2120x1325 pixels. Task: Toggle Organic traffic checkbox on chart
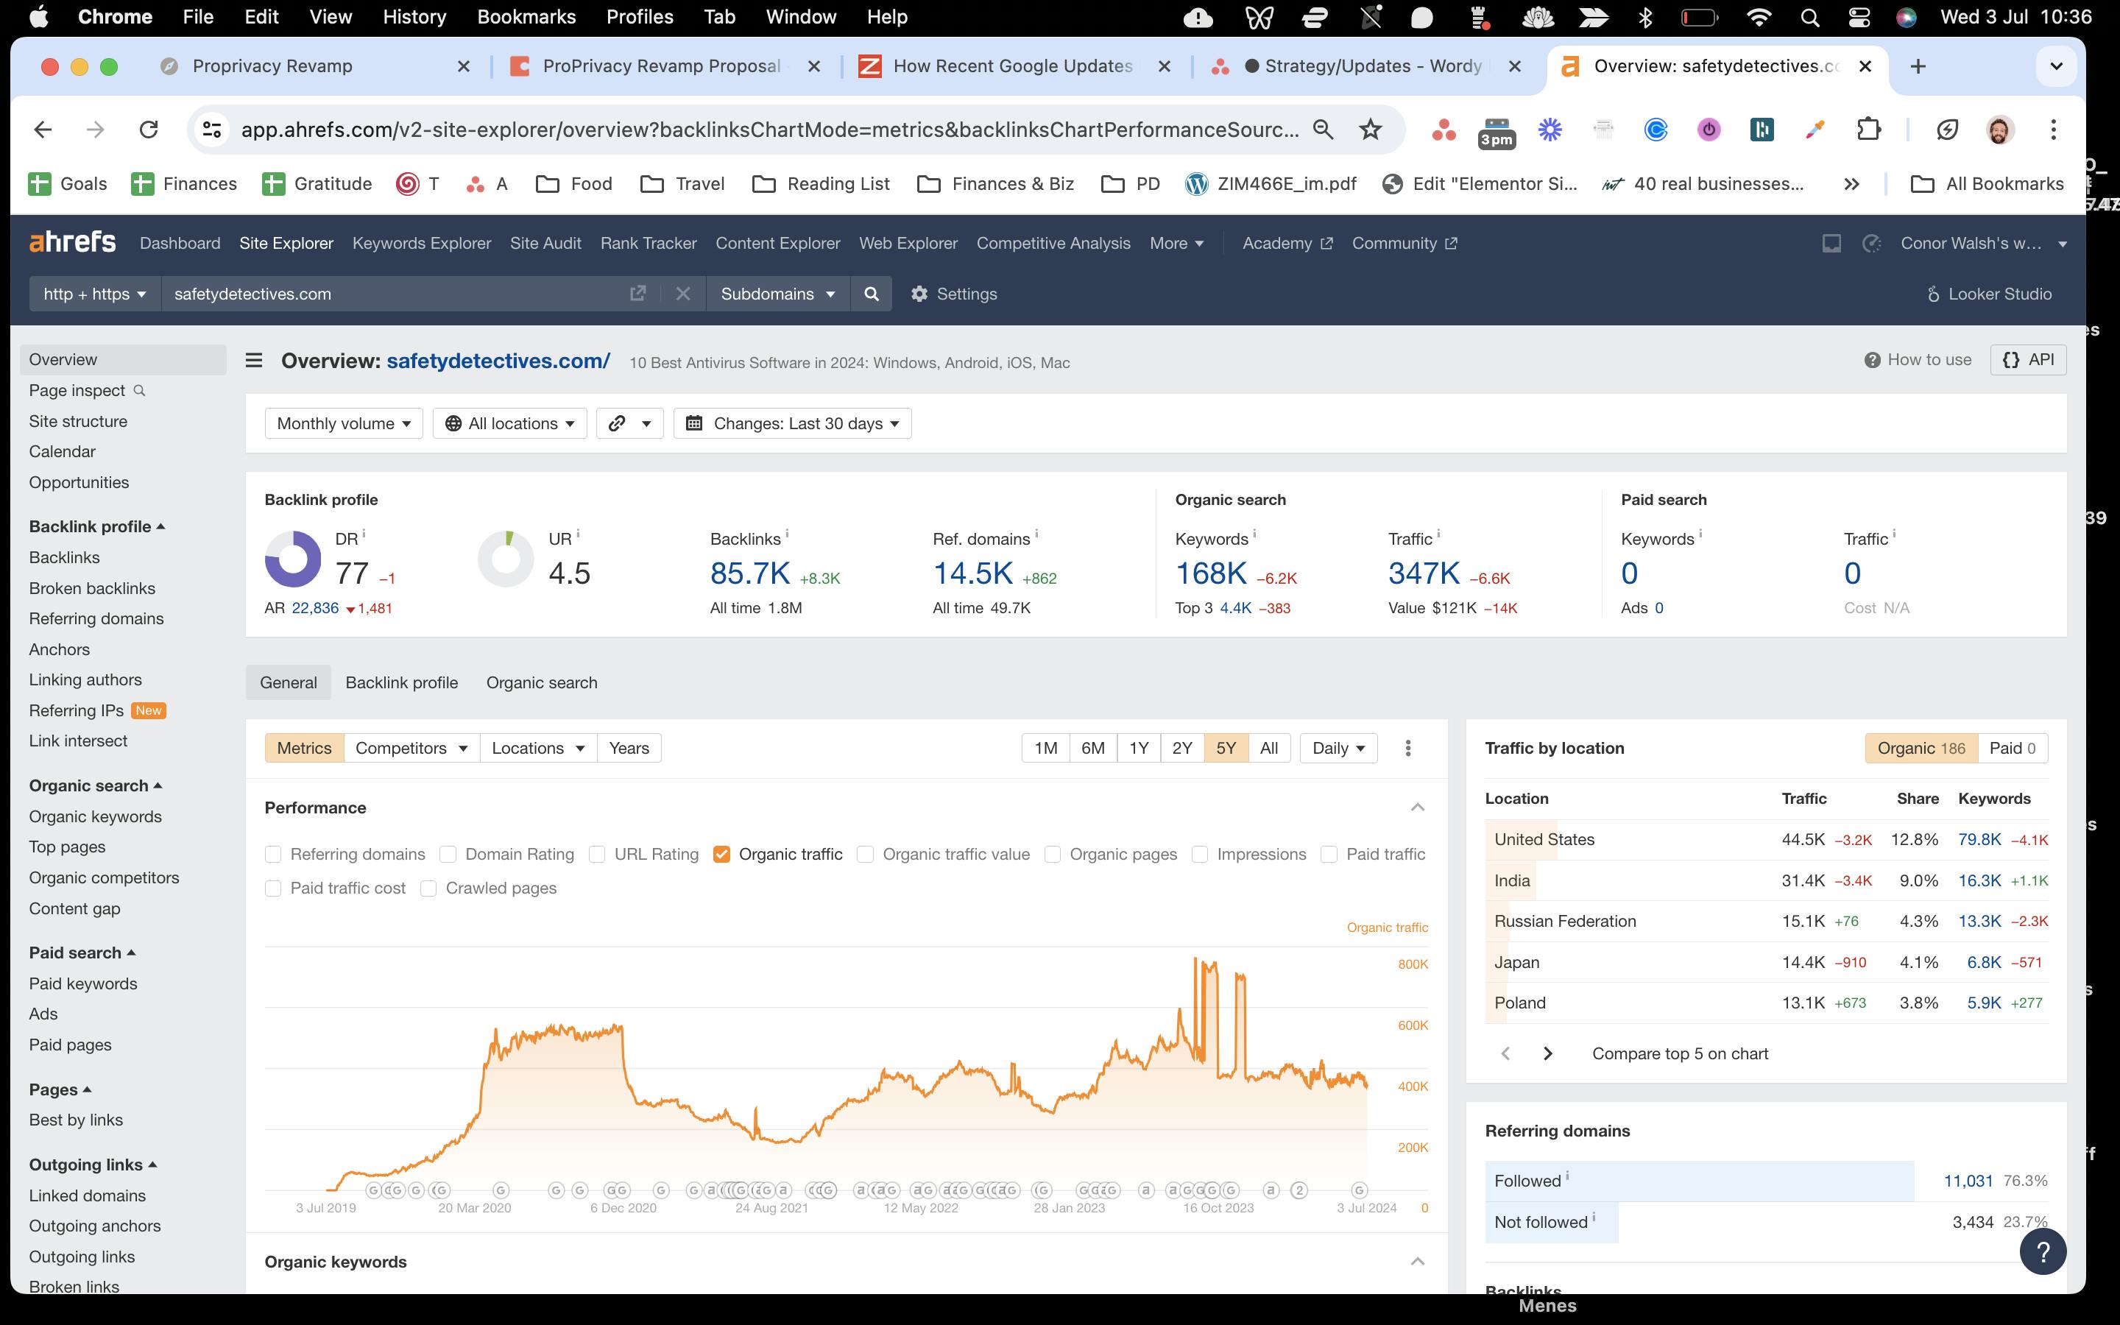coord(722,853)
